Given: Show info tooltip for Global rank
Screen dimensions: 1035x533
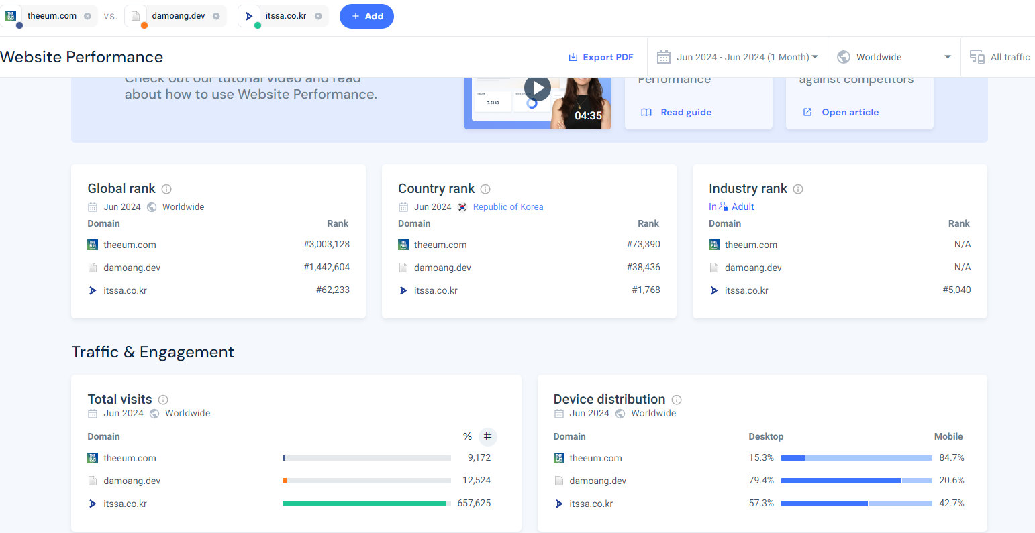Looking at the screenshot, I should 166,189.
